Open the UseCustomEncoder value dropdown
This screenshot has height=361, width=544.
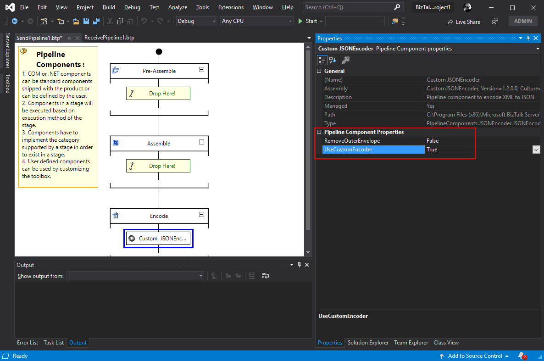(x=536, y=150)
